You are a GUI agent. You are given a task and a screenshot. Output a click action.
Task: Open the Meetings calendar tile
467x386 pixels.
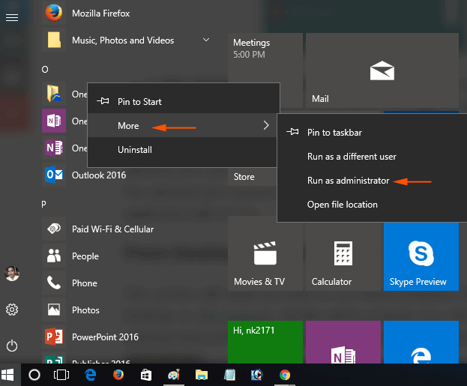(x=265, y=58)
